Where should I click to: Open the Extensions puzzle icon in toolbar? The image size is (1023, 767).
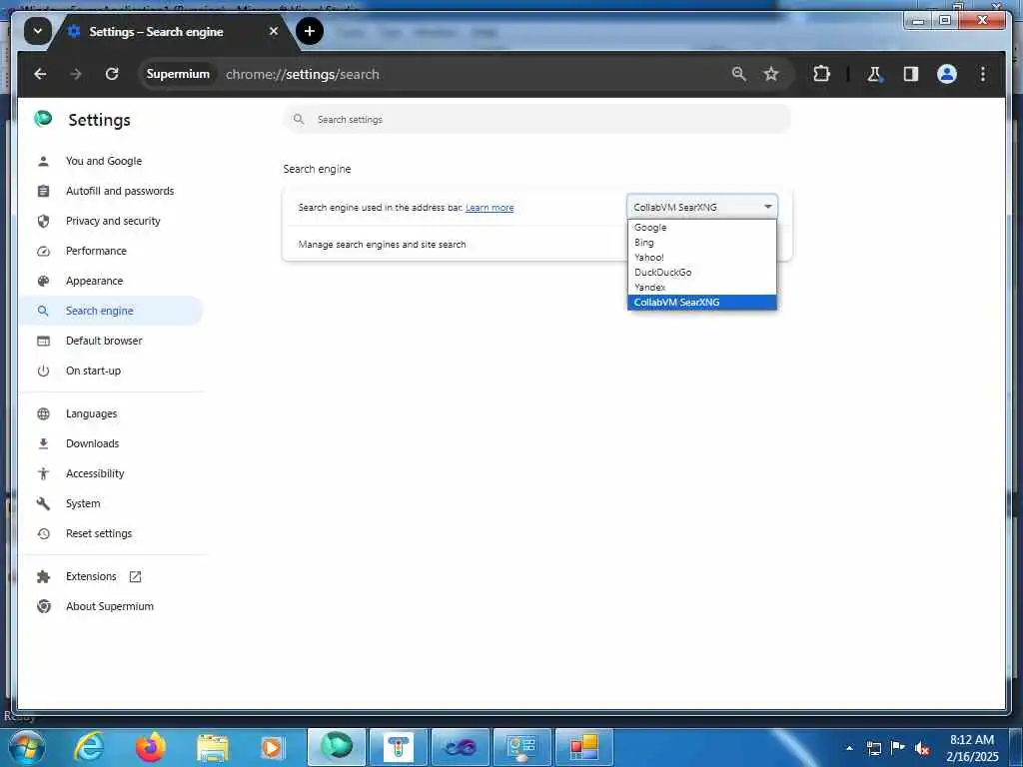tap(821, 74)
